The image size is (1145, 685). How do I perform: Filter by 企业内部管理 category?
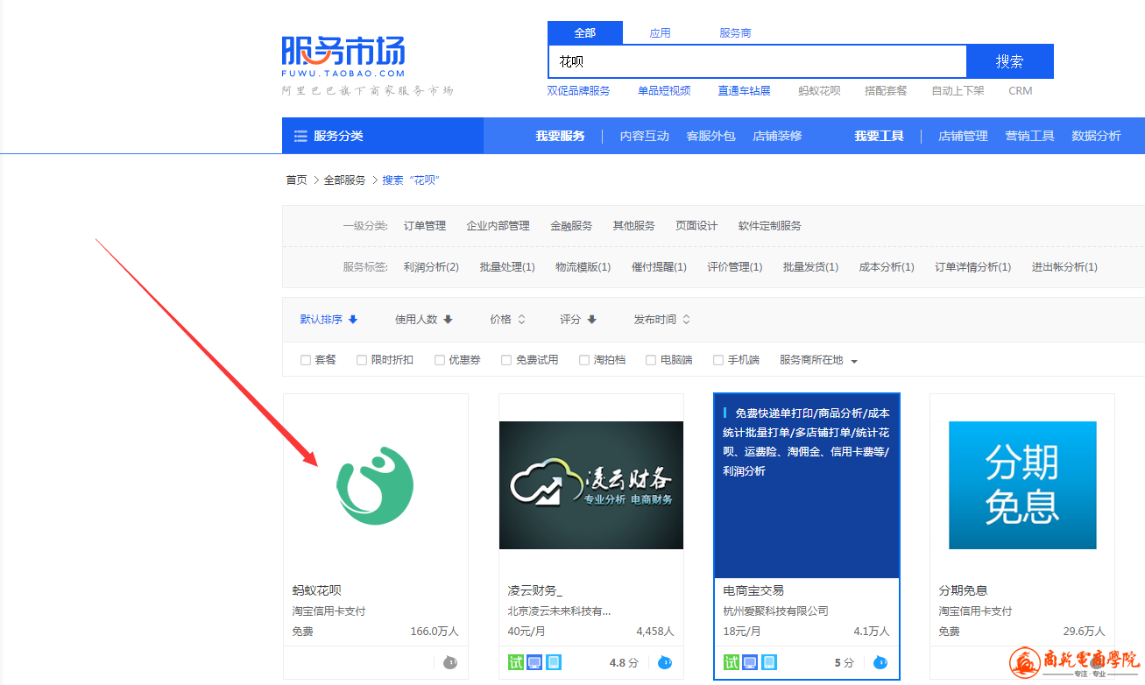[498, 225]
